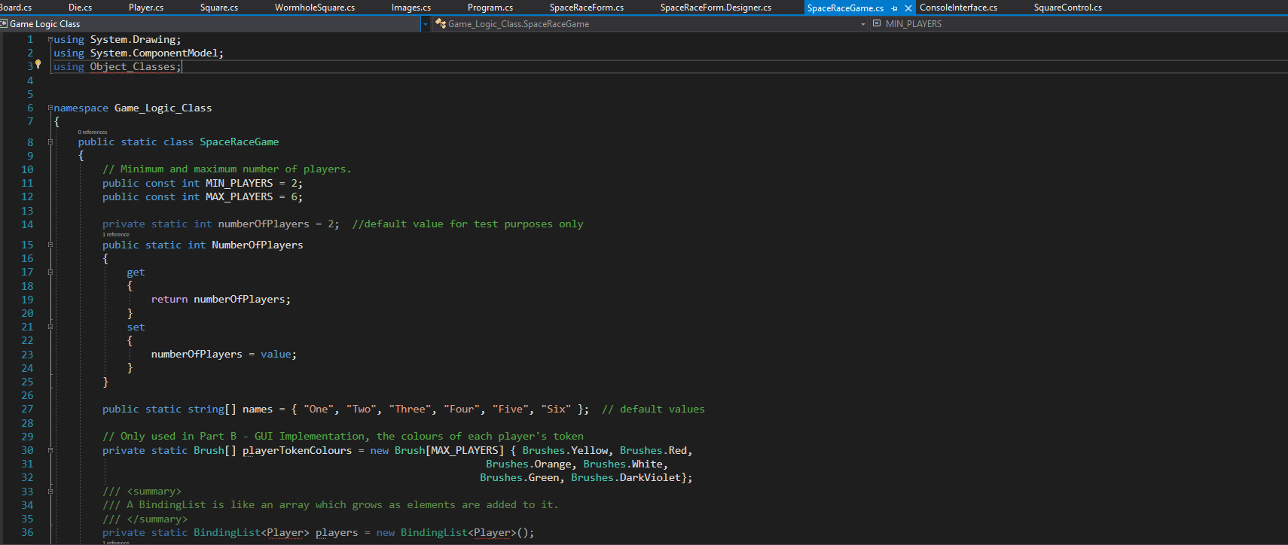Click the class icon beside Game_Logic_Class.SpaceRaceGame
Viewport: 1288px width, 545px height.
point(441,24)
